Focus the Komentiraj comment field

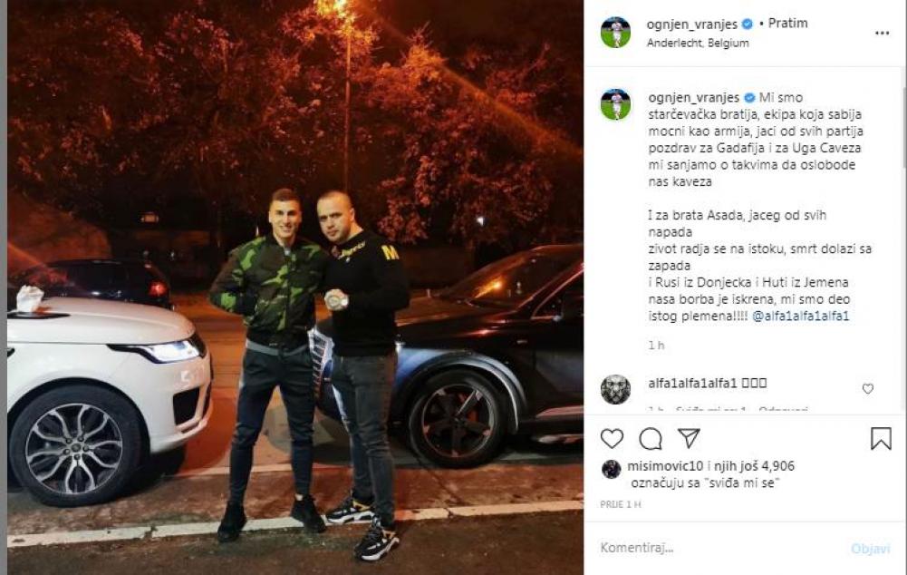(720, 548)
